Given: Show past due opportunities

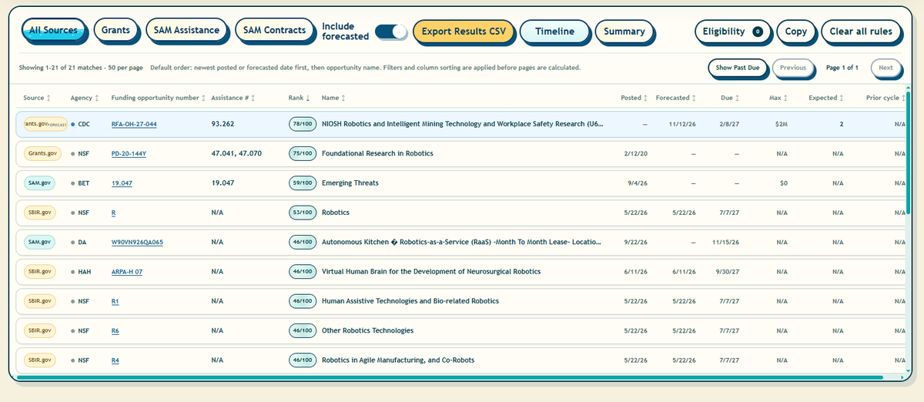Looking at the screenshot, I should [737, 68].
